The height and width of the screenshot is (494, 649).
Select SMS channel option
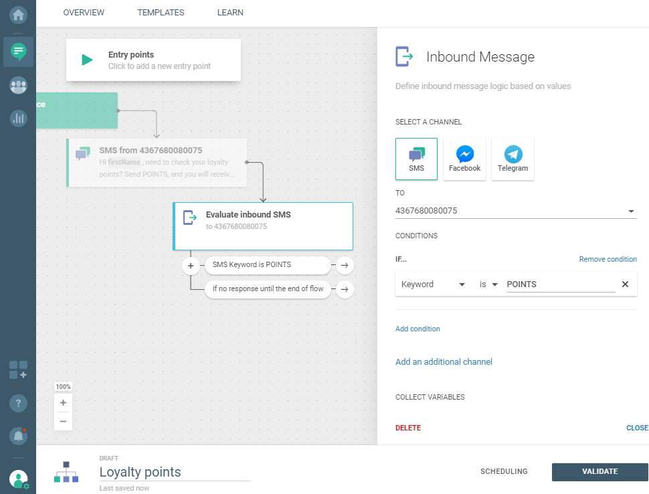click(416, 159)
